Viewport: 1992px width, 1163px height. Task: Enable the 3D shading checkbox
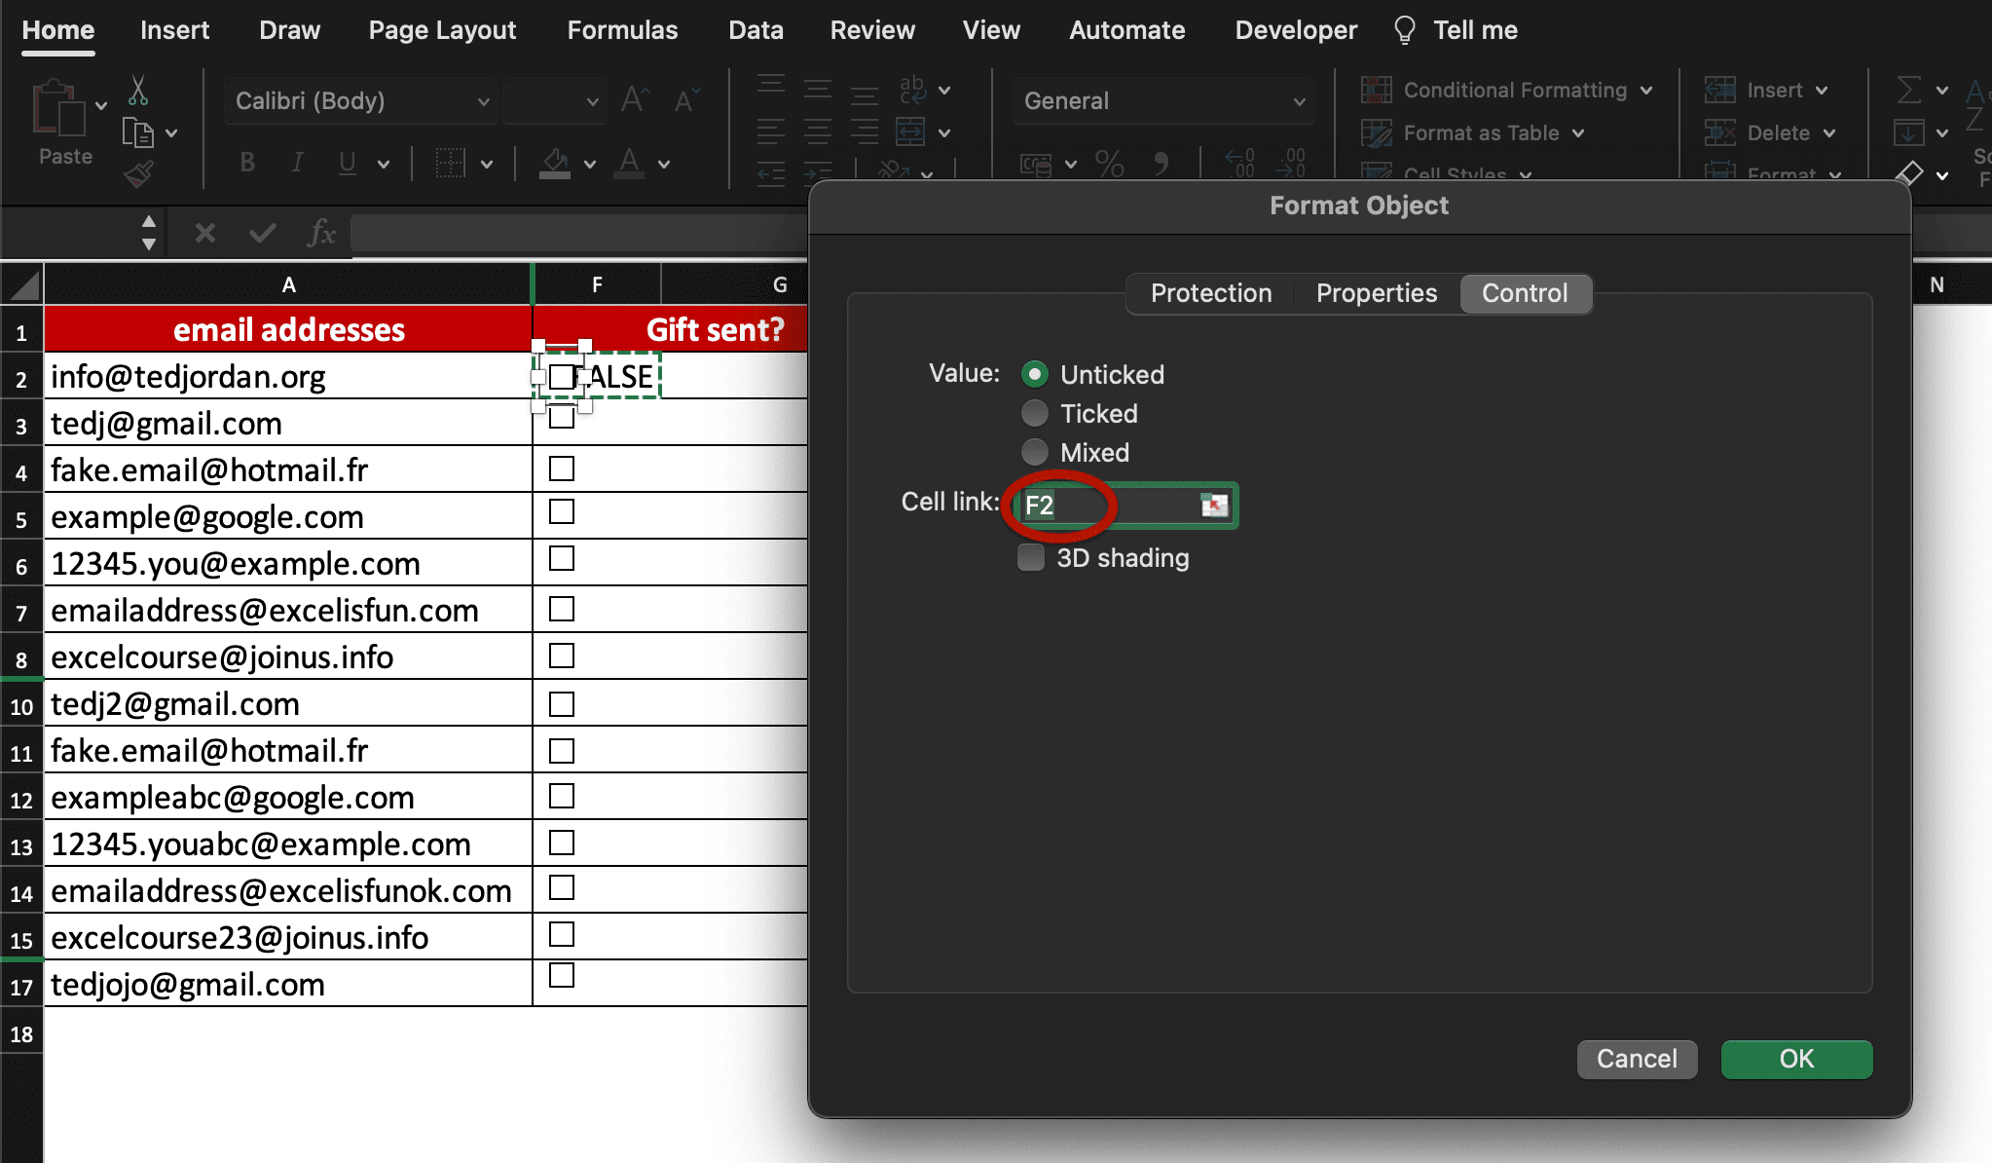(x=1031, y=558)
